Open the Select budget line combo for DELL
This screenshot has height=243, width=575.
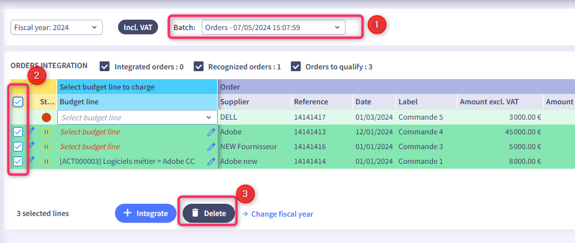[137, 117]
